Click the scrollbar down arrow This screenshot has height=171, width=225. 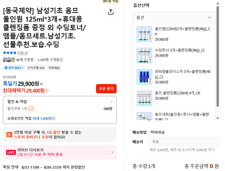218,118
